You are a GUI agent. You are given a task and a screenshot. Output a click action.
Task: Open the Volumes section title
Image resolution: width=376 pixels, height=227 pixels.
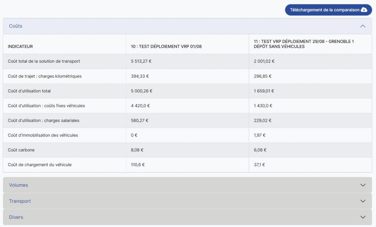[18, 185]
